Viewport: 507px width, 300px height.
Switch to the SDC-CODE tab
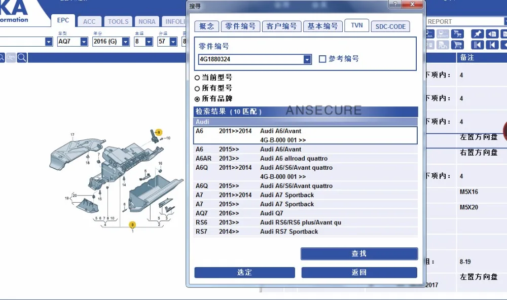[x=390, y=26]
